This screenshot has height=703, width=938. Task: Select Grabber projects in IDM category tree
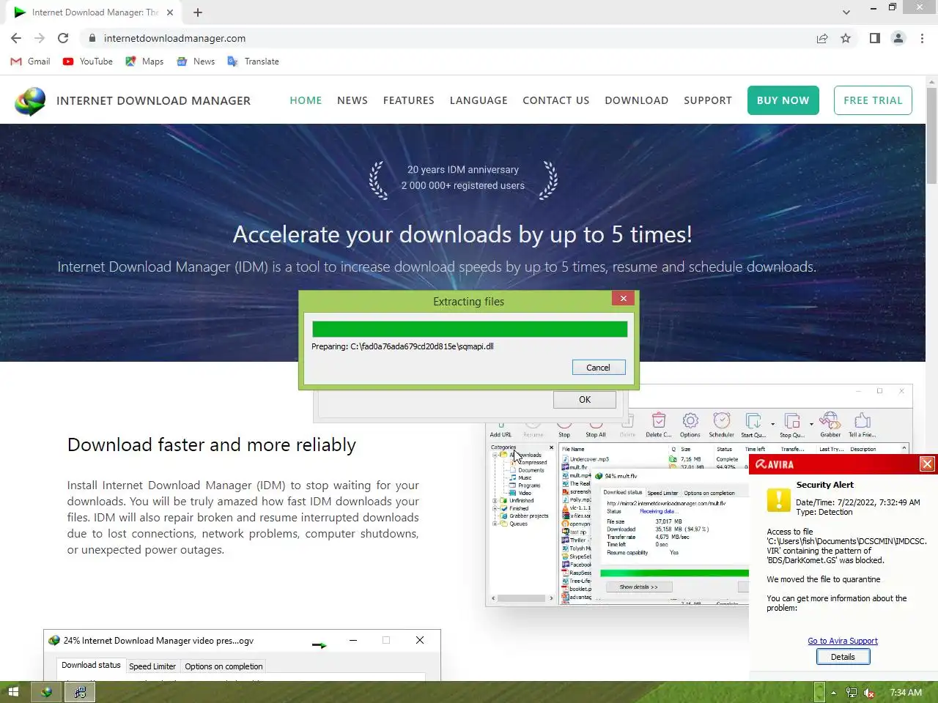528,516
